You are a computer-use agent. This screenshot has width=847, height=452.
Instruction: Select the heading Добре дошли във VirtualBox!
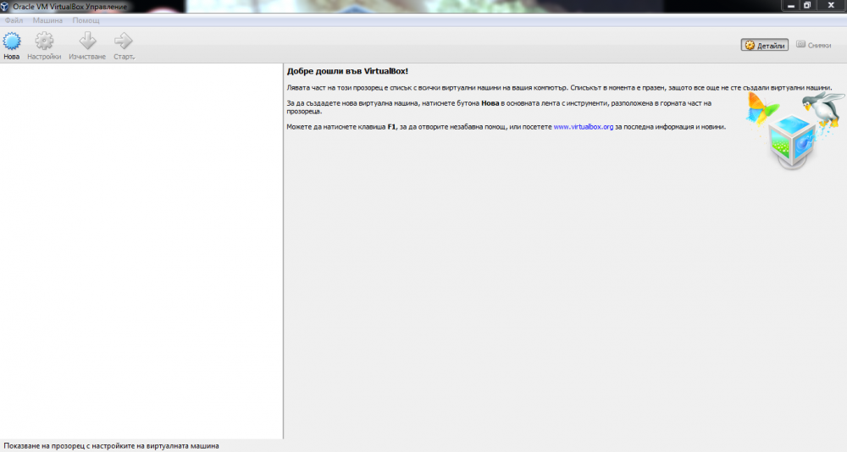(347, 71)
